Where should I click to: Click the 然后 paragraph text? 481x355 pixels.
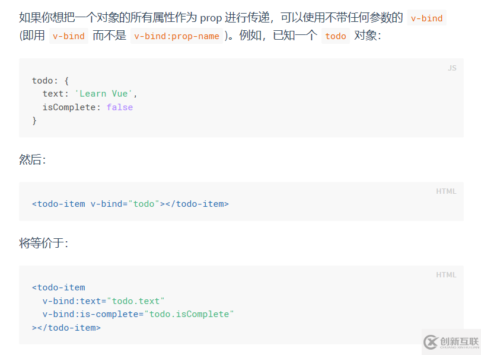[x=32, y=160]
